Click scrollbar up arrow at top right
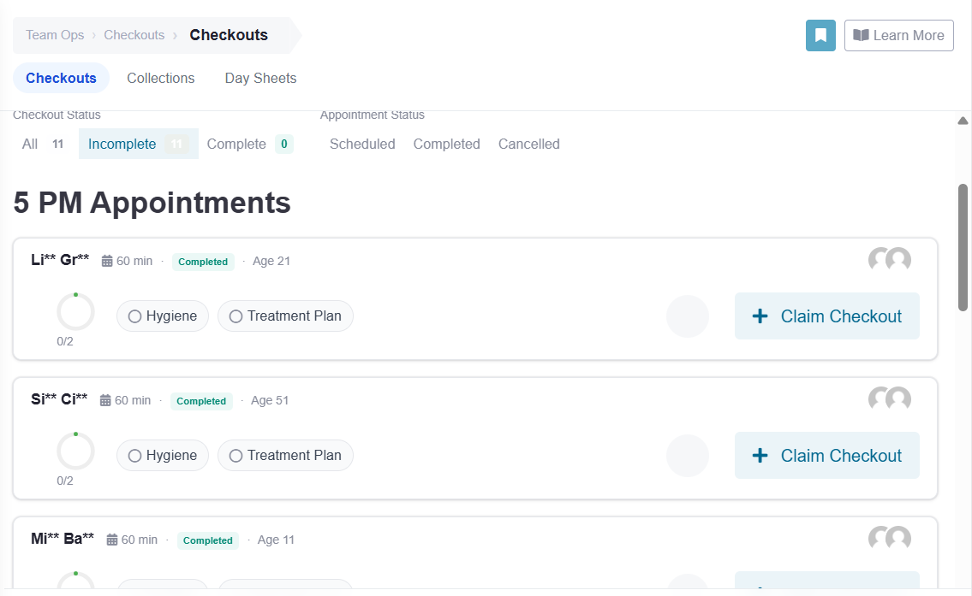 [x=963, y=121]
